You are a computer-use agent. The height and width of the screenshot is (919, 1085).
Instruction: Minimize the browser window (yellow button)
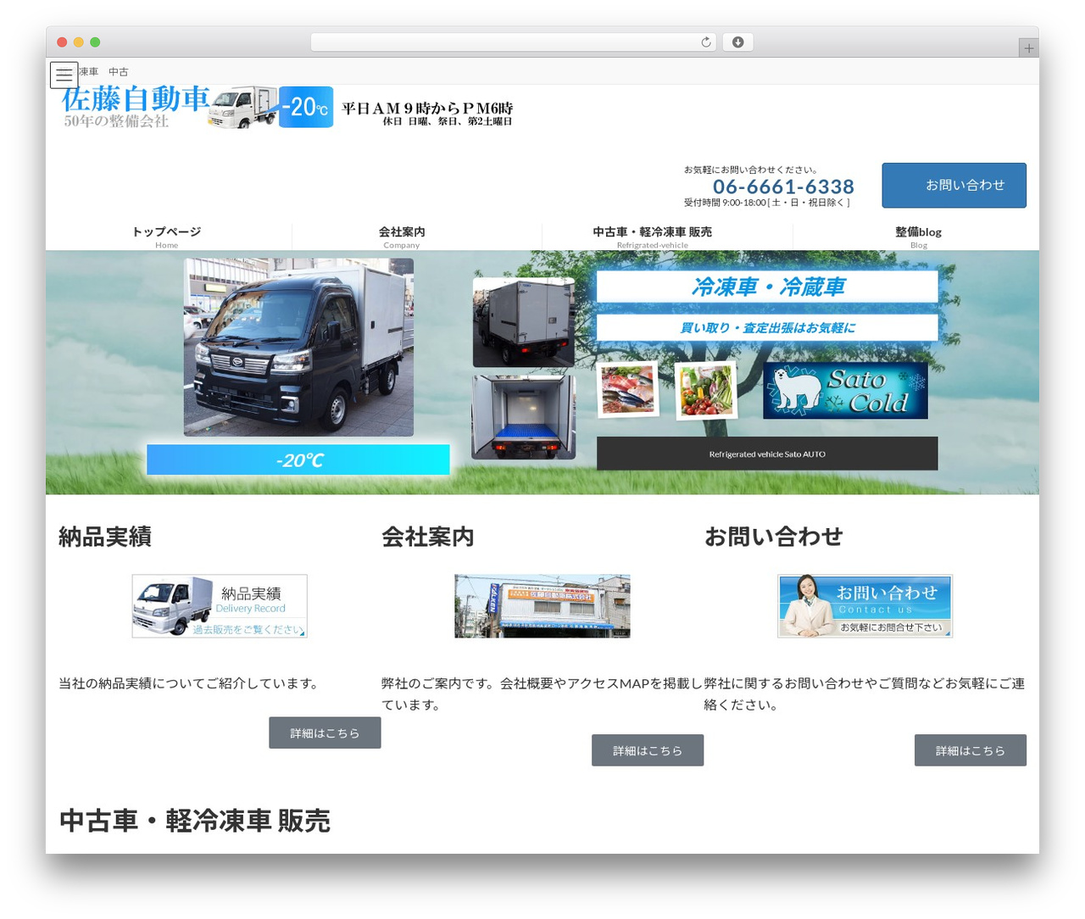79,42
